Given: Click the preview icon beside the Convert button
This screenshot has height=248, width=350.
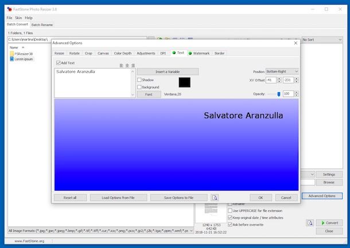Looking at the screenshot, I should point(310,223).
